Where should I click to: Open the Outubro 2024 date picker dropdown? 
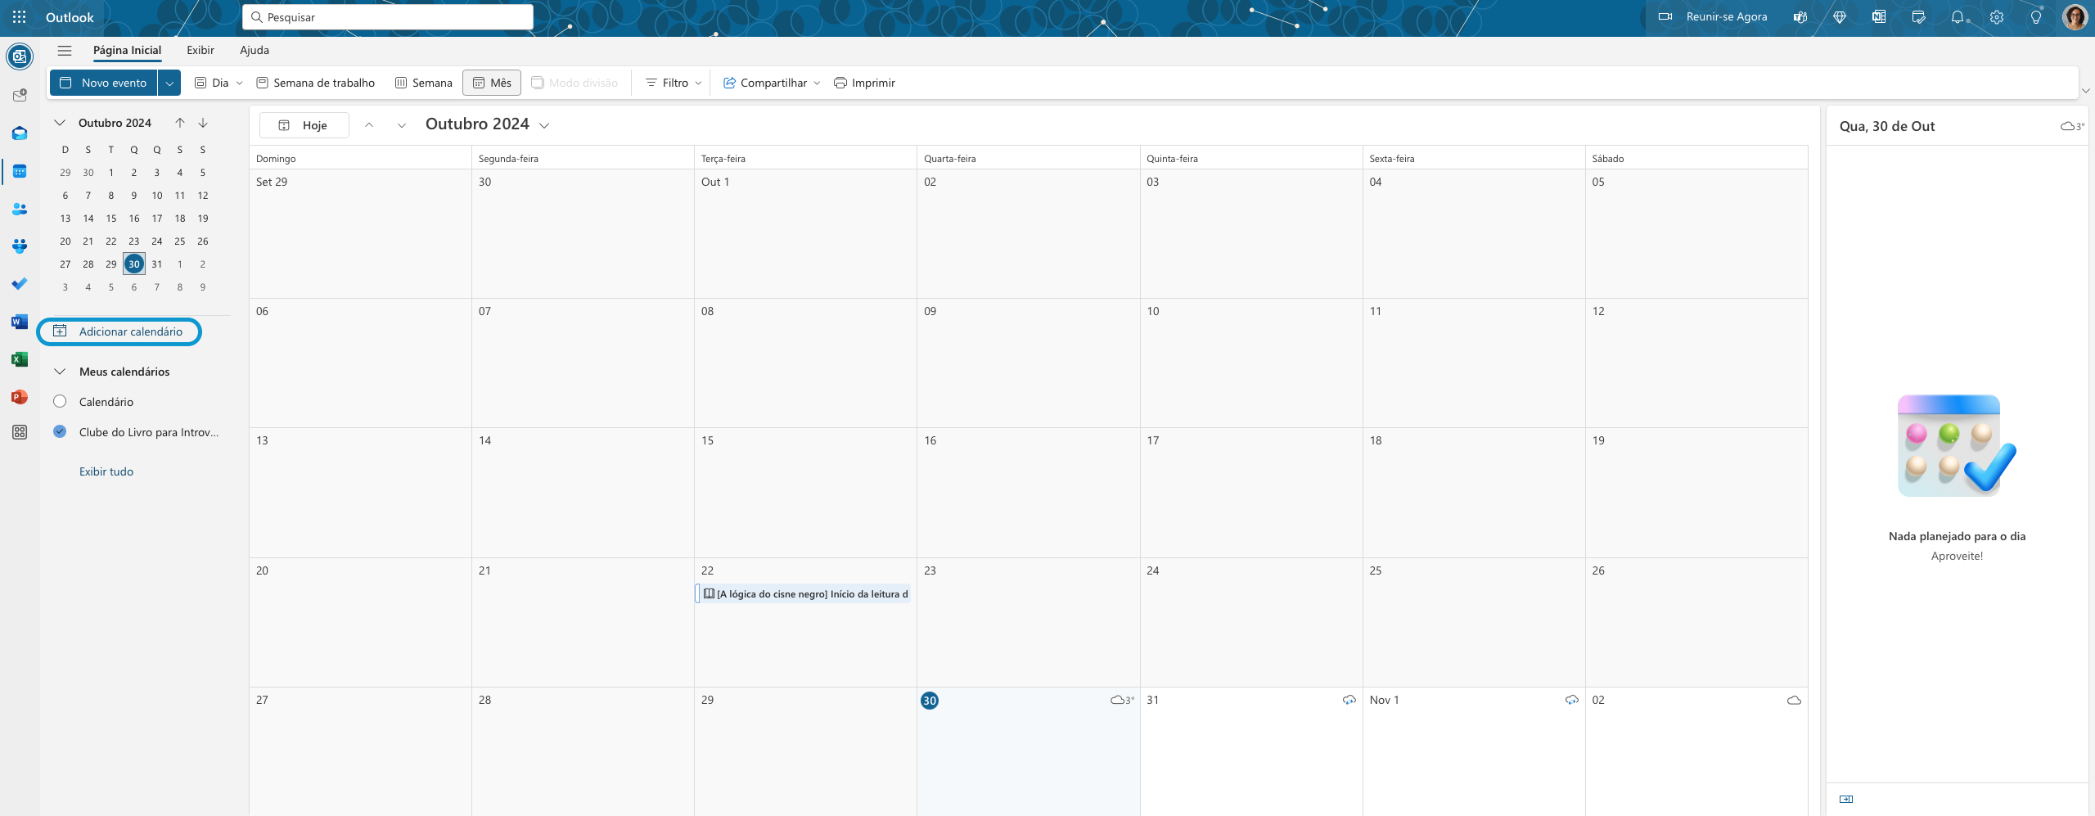point(546,124)
